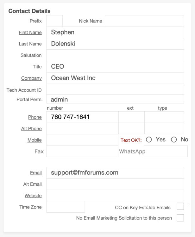This screenshot has width=195, height=237.
Task: Check CC on Key Est/Job Emails box
Action: pos(180,207)
